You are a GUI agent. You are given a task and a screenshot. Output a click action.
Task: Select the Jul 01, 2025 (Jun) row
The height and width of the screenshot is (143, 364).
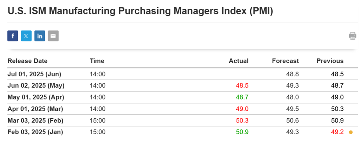coord(182,74)
